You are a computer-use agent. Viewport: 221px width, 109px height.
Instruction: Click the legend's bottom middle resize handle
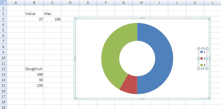[203, 68]
